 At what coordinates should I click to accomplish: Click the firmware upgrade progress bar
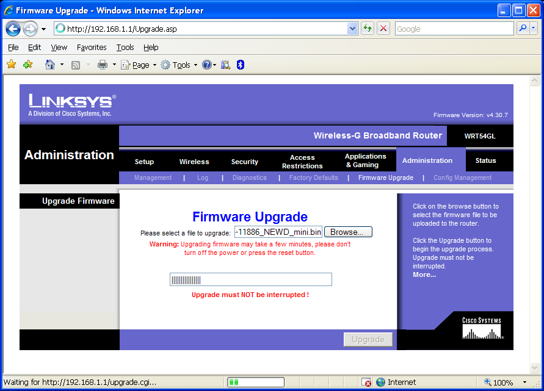click(x=250, y=279)
